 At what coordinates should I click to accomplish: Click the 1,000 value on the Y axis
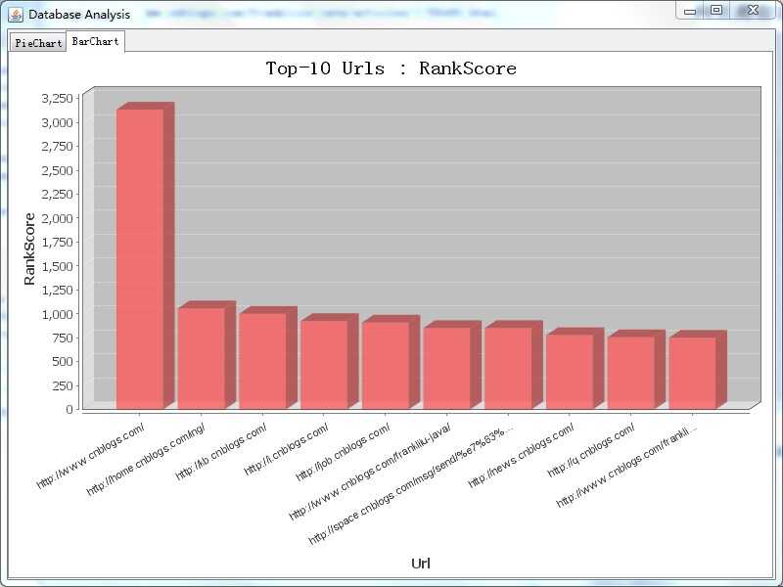click(57, 314)
